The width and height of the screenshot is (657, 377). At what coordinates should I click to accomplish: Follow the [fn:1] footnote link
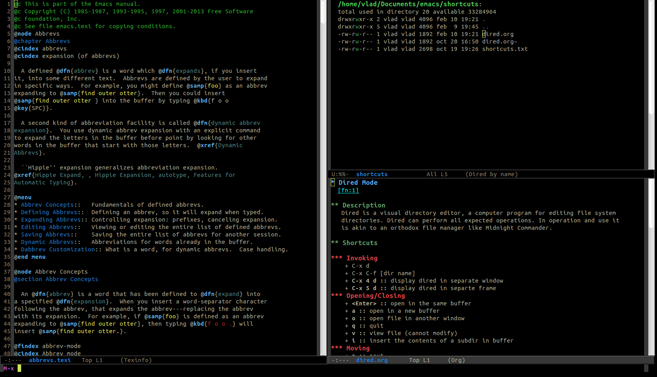pos(348,190)
